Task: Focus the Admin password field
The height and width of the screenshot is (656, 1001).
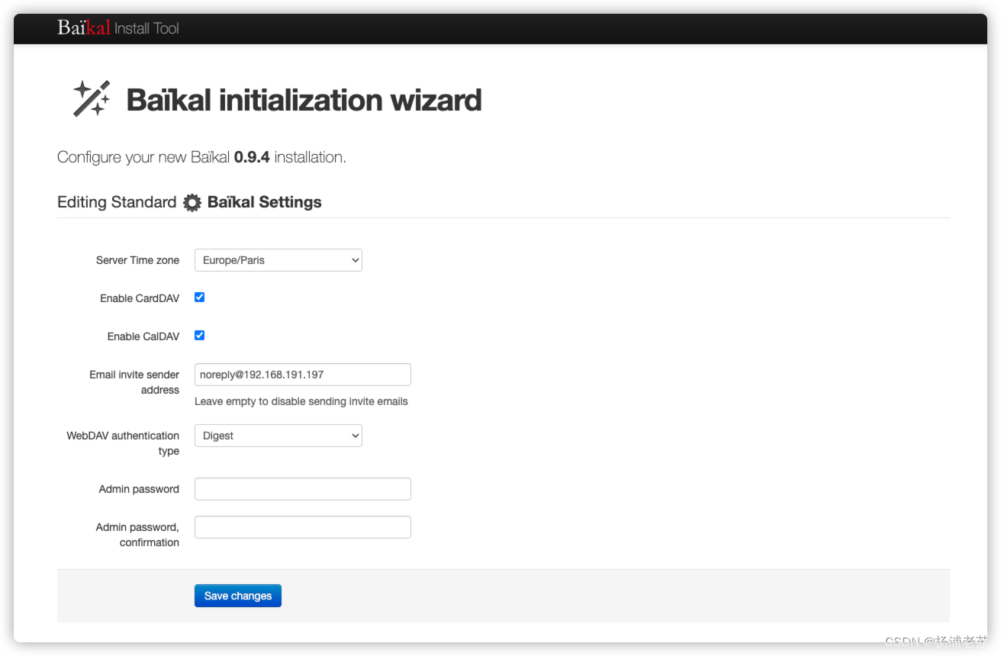Action: pos(303,489)
